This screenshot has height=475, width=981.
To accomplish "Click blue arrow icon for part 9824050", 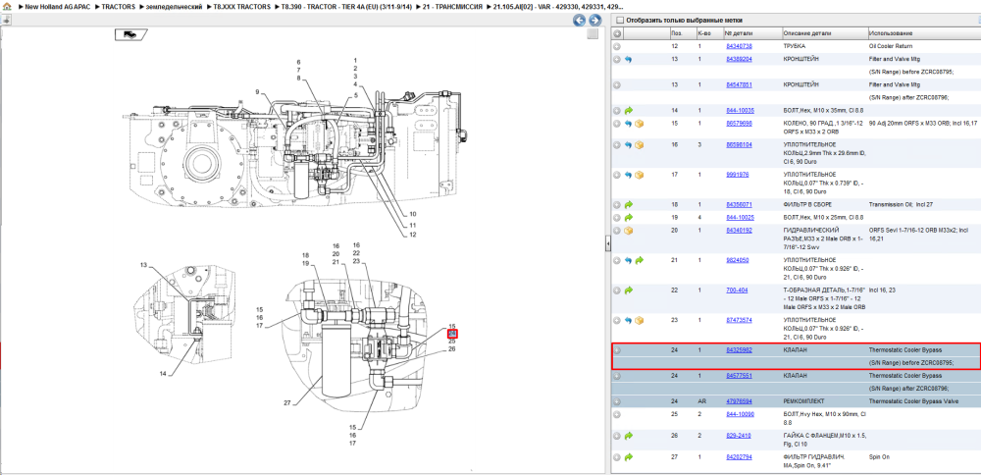I will click(628, 260).
